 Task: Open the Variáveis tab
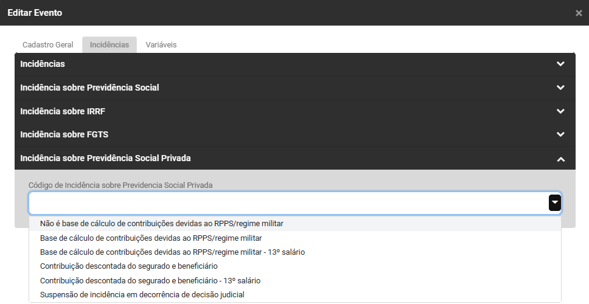point(161,45)
